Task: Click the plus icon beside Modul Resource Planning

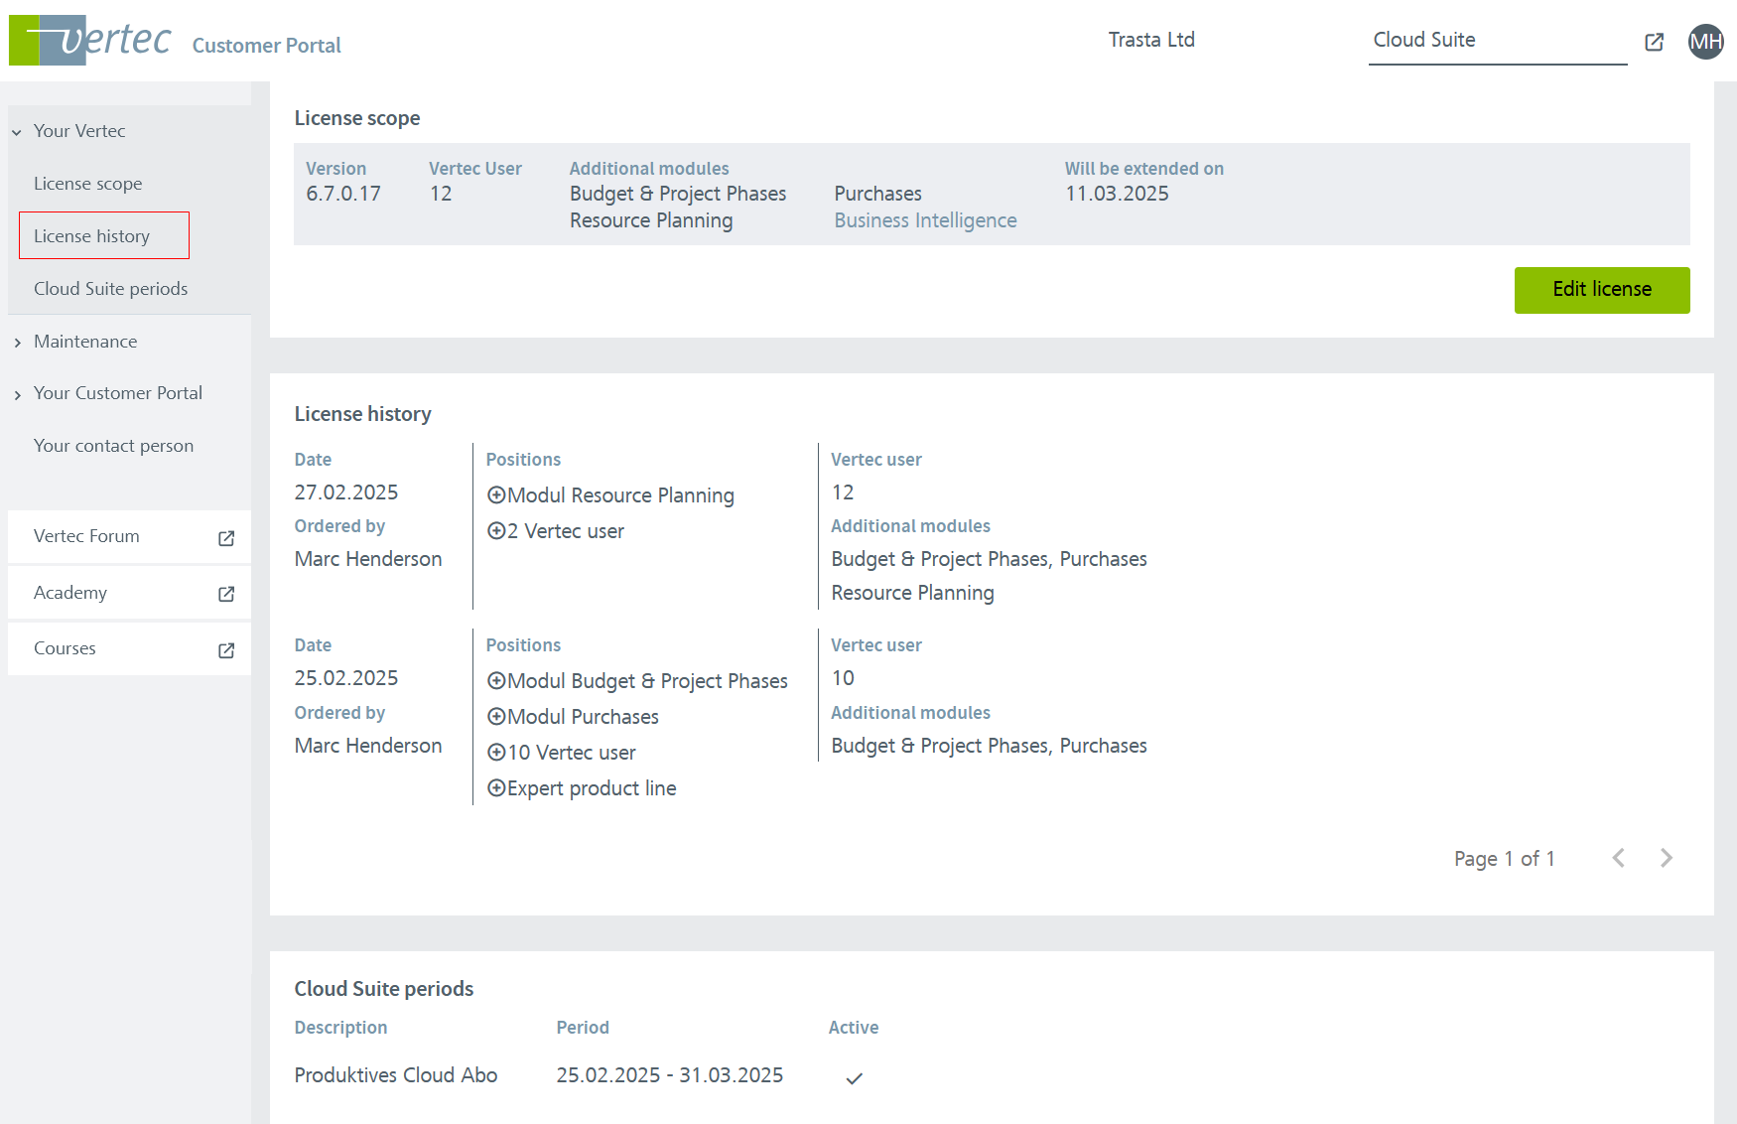Action: pos(496,495)
